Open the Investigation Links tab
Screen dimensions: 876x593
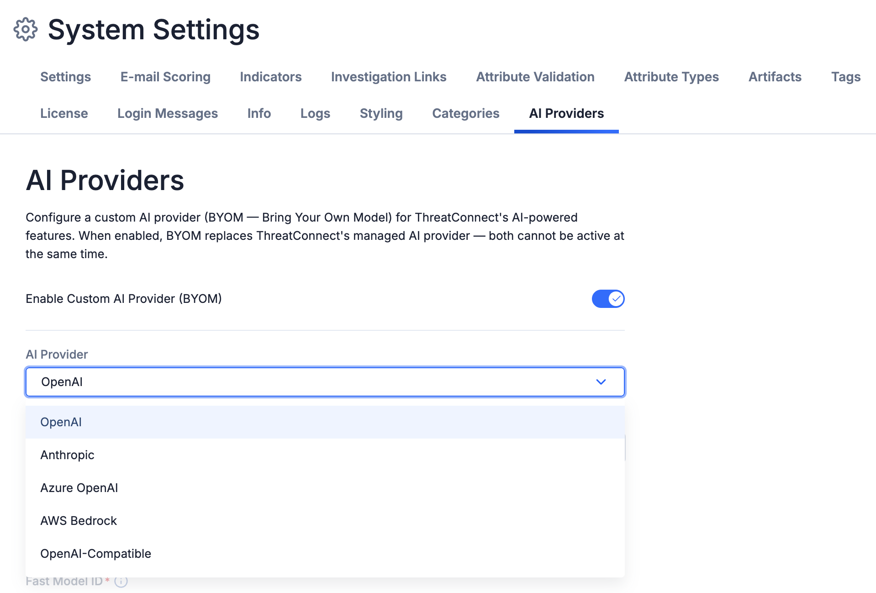coord(389,77)
